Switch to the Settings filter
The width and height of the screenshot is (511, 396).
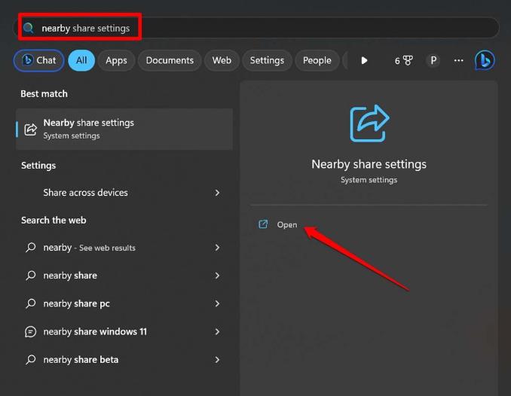pos(267,60)
